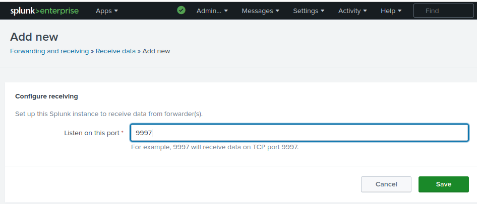Expand the Apps dropdown
This screenshot has height=204, width=477.
tap(107, 11)
